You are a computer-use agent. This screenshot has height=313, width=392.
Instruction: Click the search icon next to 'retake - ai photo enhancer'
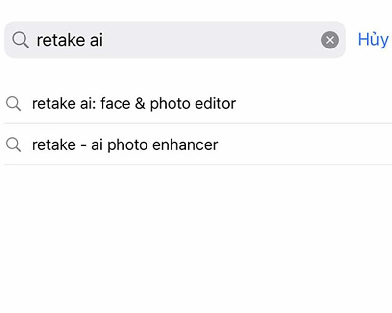click(14, 144)
